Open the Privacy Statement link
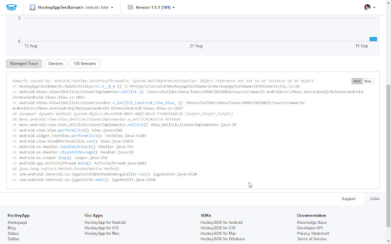This screenshot has width=391, height=244. (x=313, y=233)
